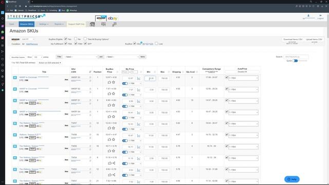This screenshot has height=185, width=329.
Task: Check the BuyBox Lost checkbox
Action: point(156,43)
